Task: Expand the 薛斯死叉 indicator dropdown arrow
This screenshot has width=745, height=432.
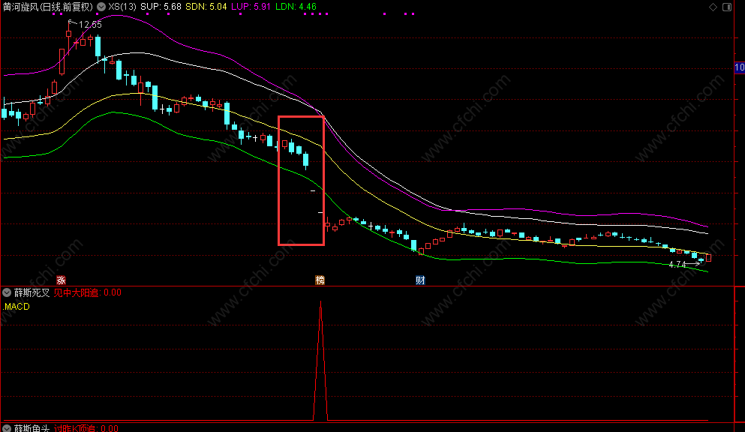Action: pos(7,292)
